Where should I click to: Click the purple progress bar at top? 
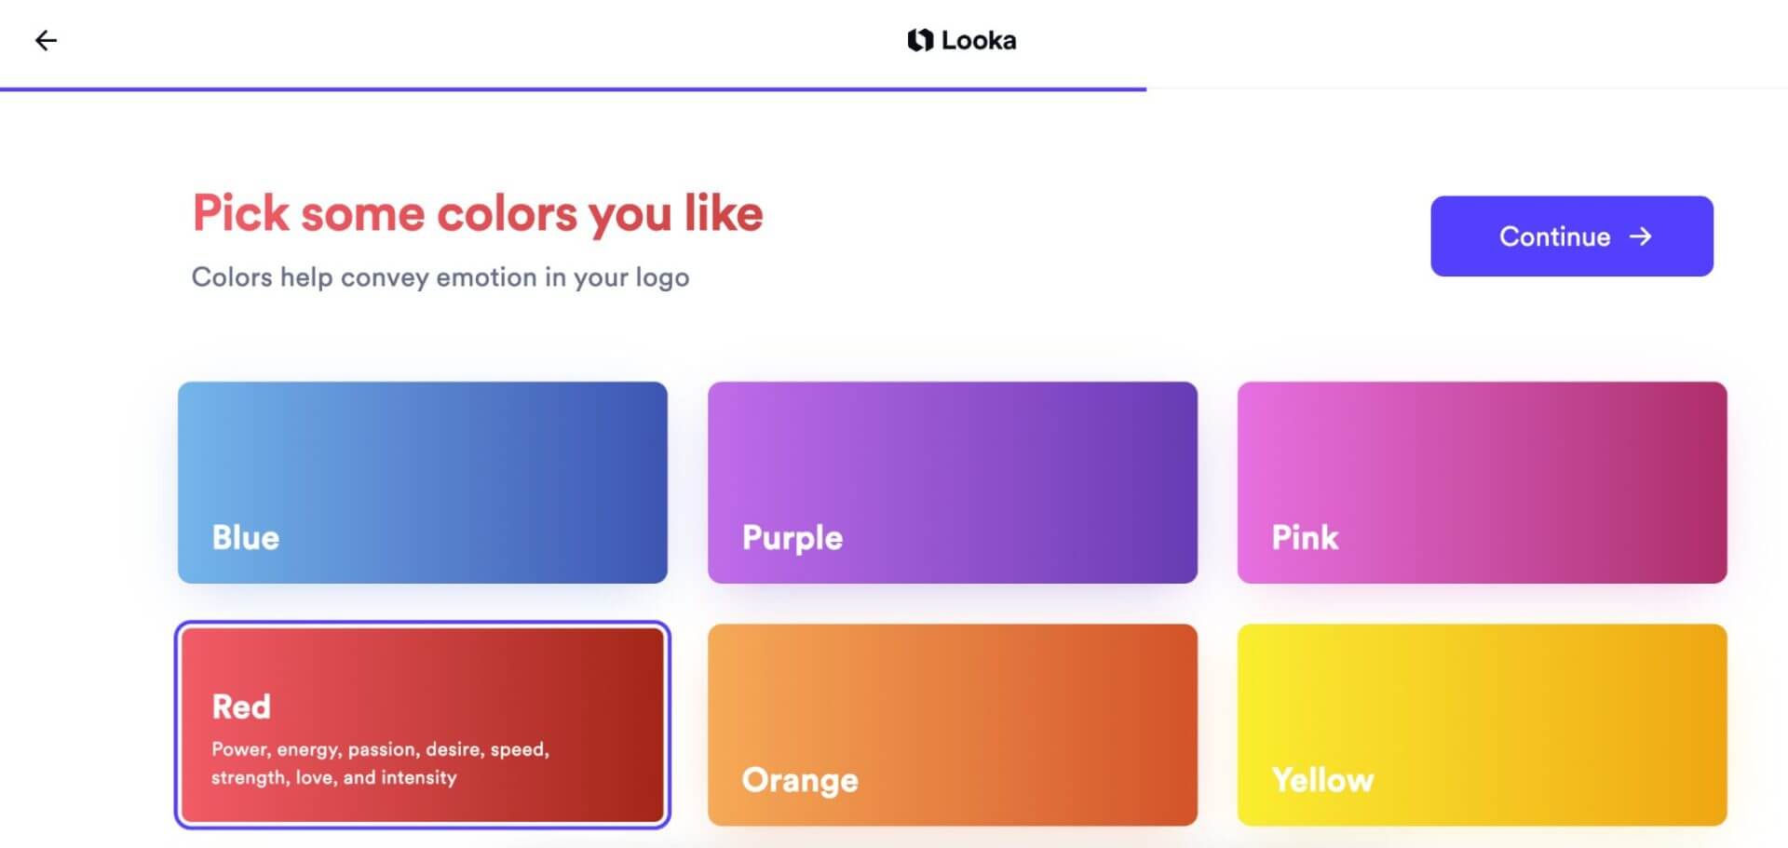click(573, 89)
